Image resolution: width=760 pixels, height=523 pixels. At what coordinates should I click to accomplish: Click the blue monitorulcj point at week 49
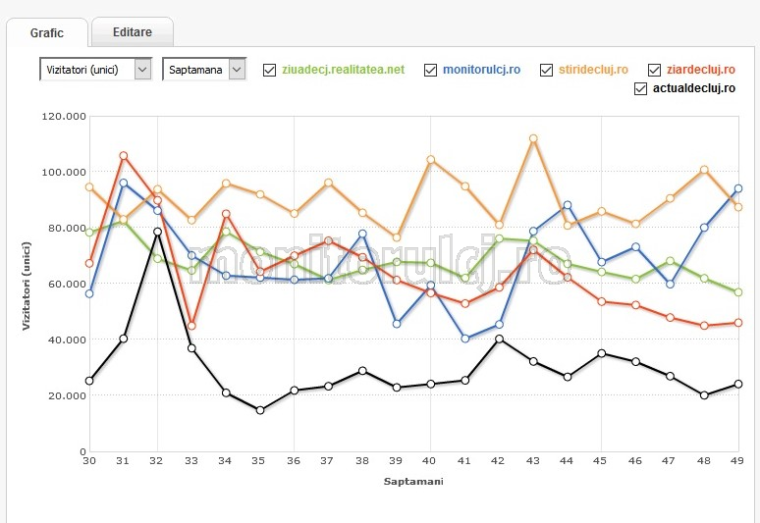click(738, 188)
